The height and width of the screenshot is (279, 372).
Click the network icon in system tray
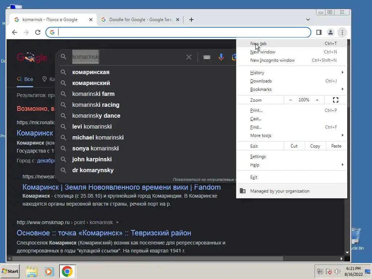tap(320, 271)
